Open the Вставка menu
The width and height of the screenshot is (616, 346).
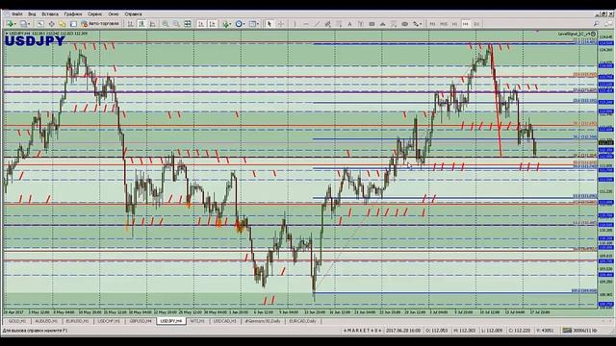point(50,14)
